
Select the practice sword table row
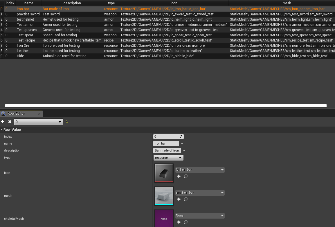click(x=28, y=14)
